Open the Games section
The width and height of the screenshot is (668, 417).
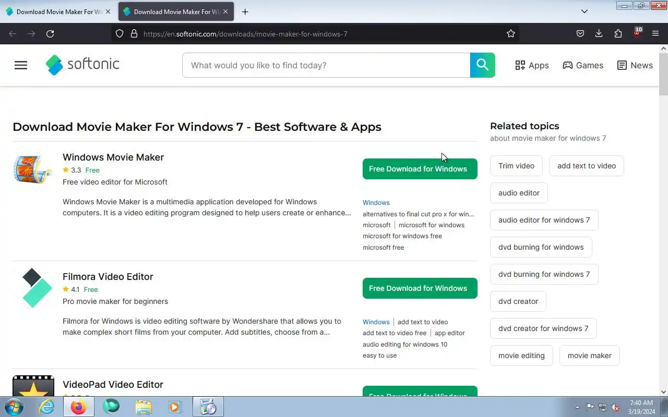pos(583,65)
